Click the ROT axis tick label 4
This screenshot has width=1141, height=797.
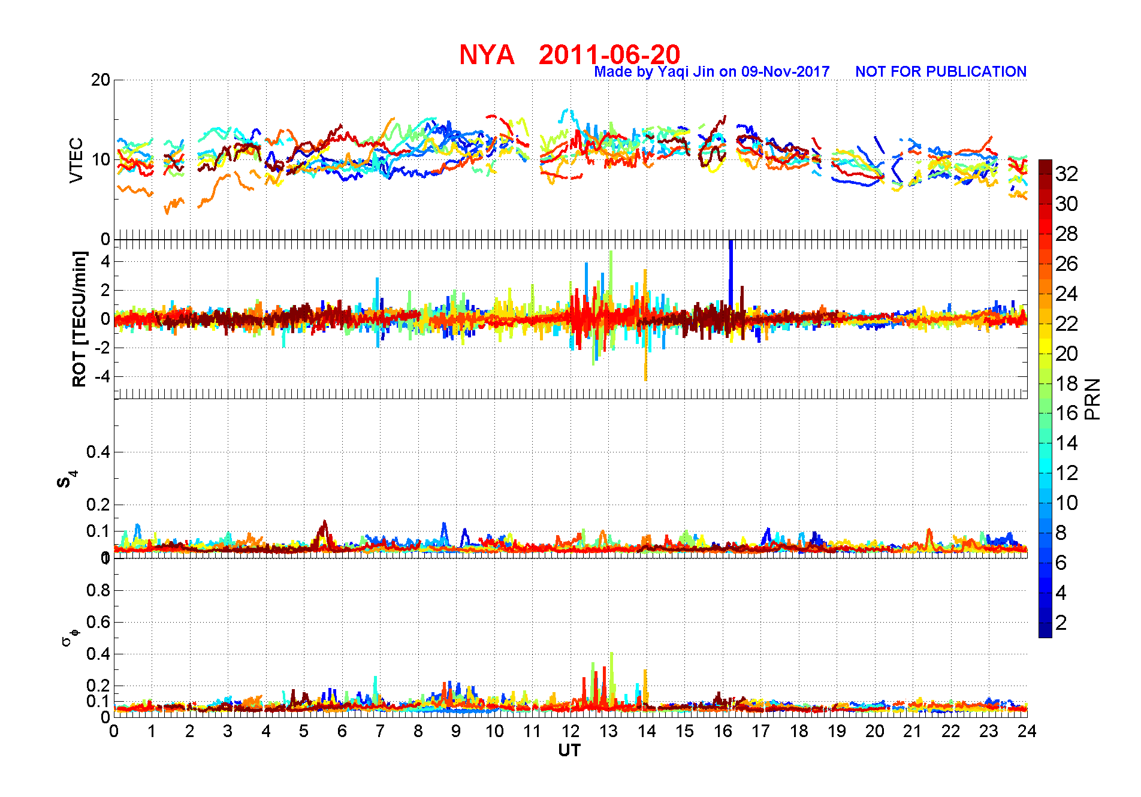105,261
